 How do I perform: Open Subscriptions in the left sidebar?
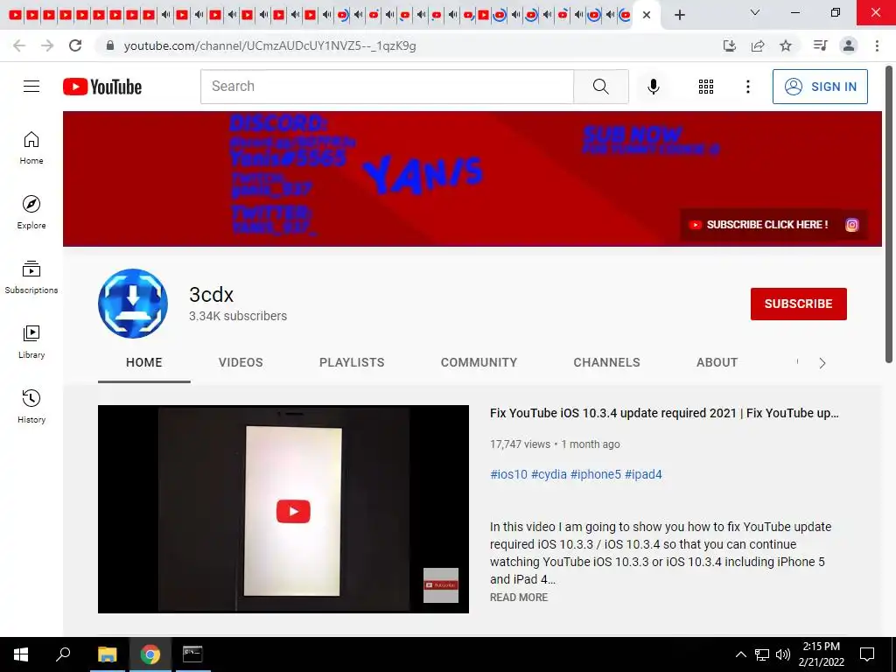coord(31,277)
